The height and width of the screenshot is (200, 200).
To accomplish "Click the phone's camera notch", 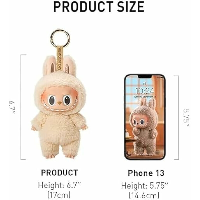I will coord(145,77).
